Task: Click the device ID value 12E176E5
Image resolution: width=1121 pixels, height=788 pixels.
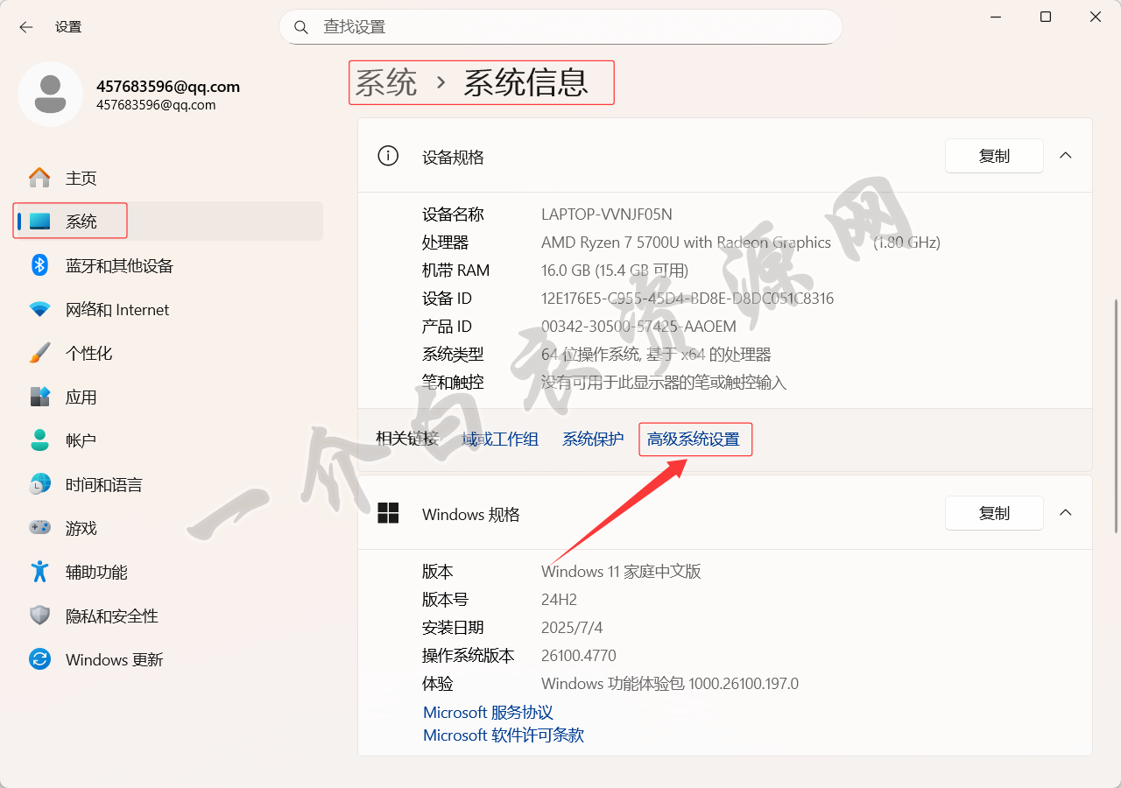Action: (687, 299)
